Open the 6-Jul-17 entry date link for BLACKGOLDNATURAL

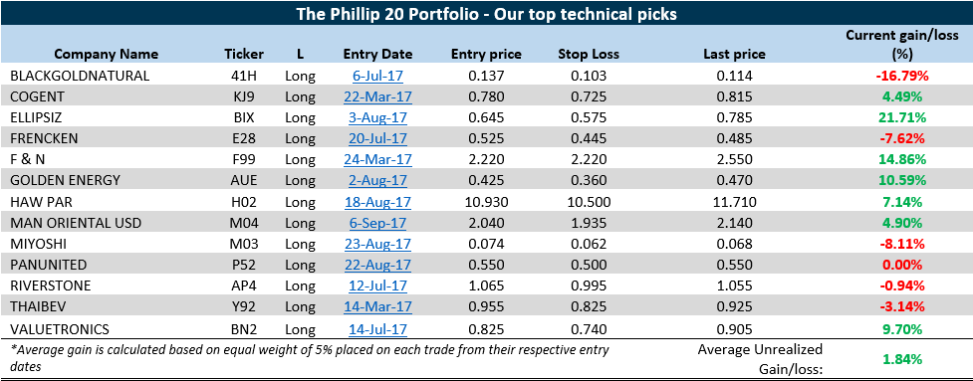click(x=377, y=77)
